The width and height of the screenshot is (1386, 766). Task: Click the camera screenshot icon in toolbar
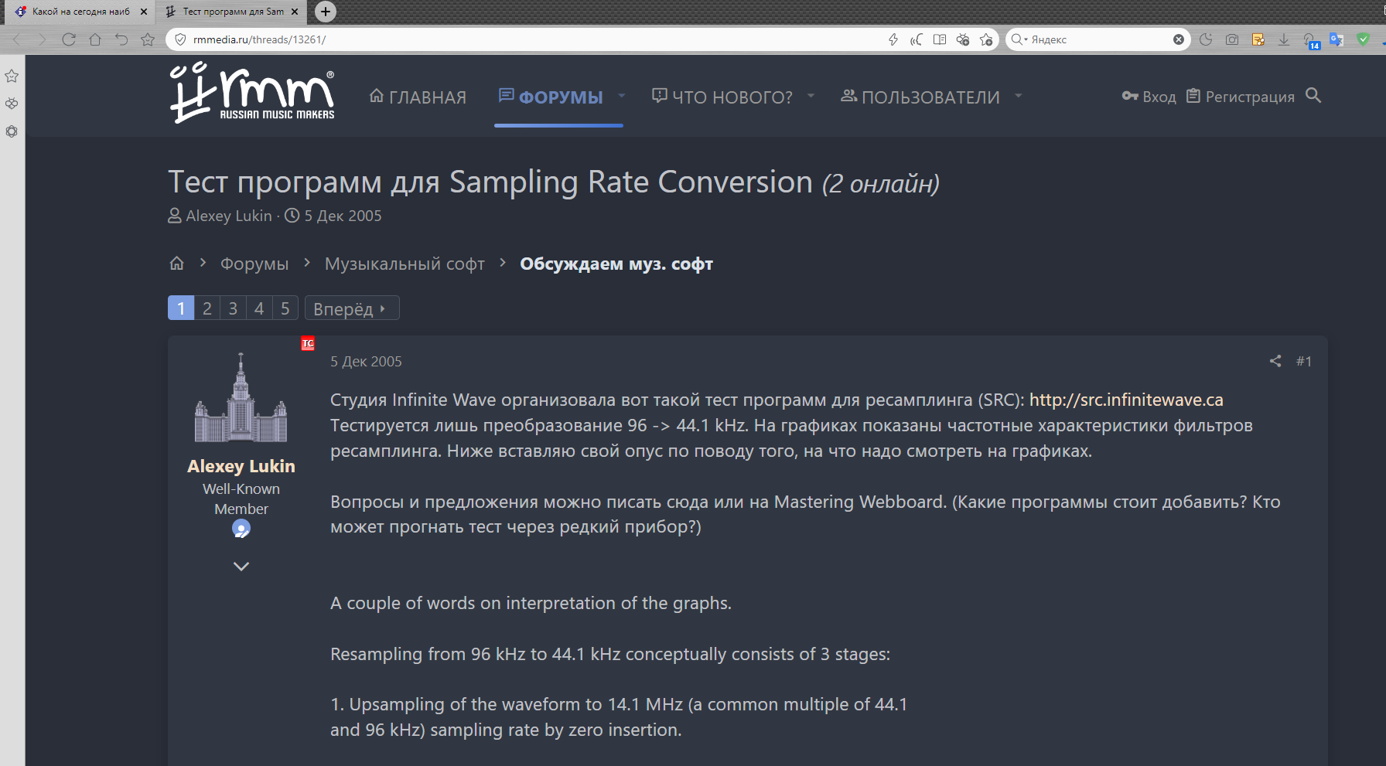(1232, 39)
